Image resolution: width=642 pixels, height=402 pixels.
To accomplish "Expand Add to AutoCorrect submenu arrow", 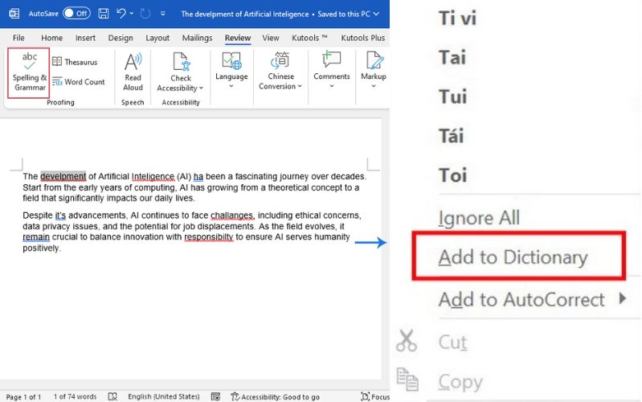I will pyautogui.click(x=623, y=298).
